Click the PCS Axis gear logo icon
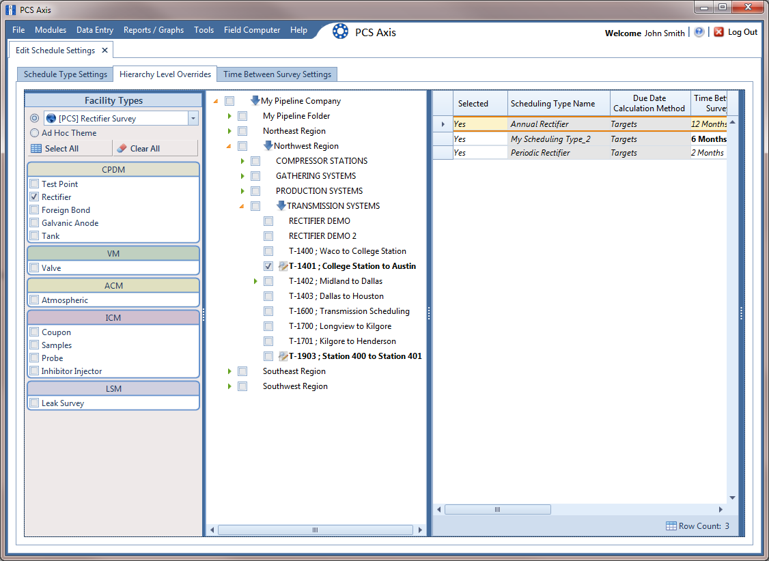 coord(340,31)
